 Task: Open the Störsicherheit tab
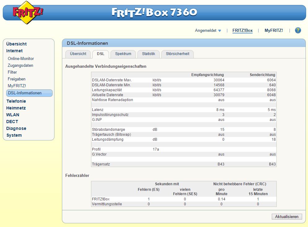[x=177, y=54]
